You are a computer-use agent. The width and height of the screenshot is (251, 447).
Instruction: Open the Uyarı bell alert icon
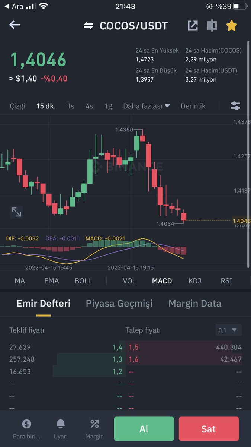(61, 424)
